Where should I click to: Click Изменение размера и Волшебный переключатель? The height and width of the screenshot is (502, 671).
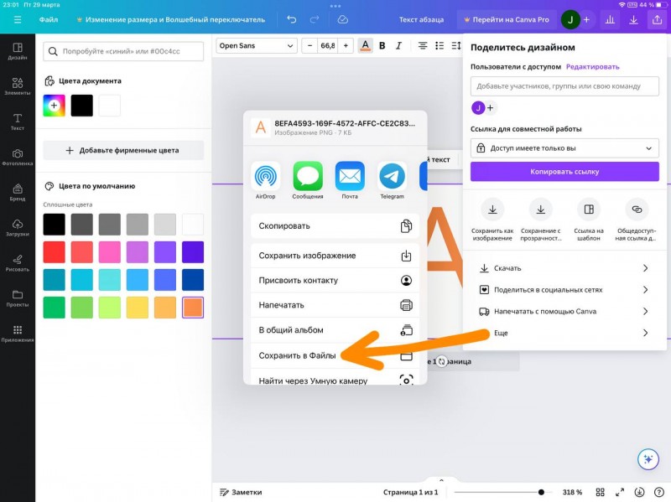tap(170, 19)
